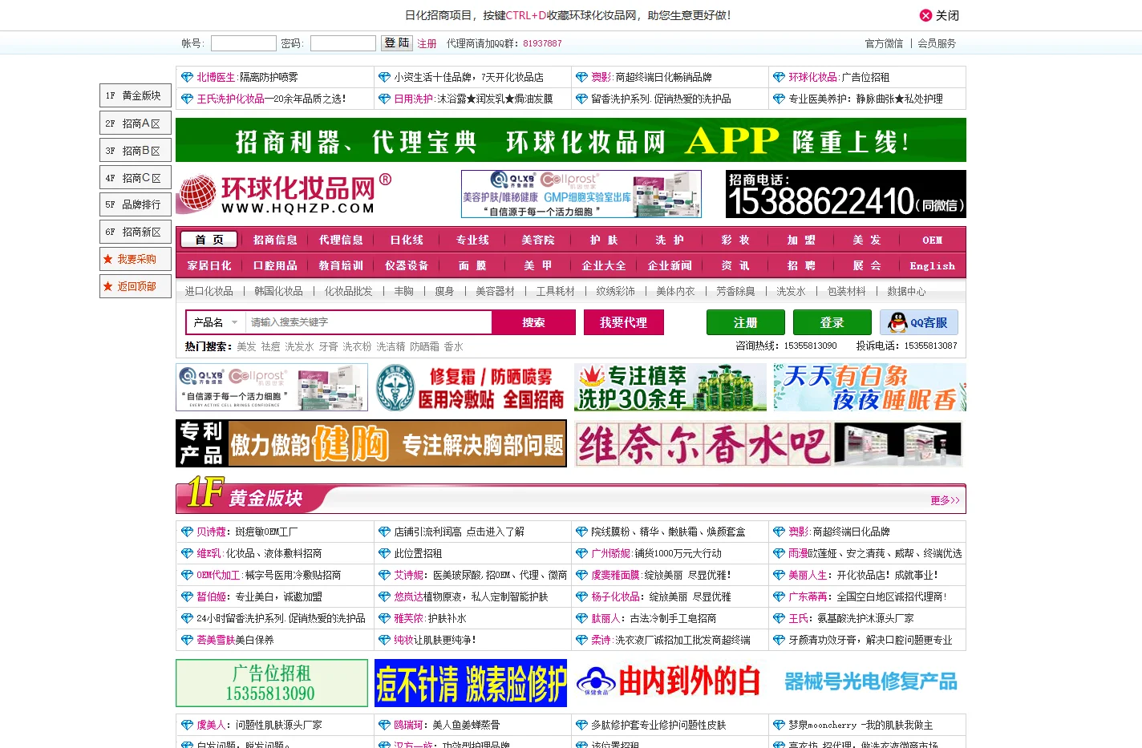Click the star icon beside 返回顶部

click(x=107, y=286)
